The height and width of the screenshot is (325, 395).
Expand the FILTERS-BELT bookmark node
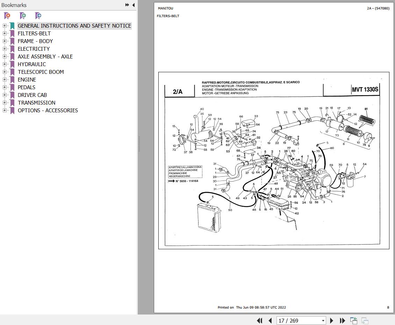point(5,33)
